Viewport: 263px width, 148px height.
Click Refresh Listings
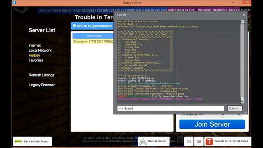click(41, 75)
